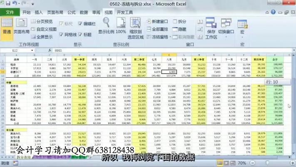Switch to Page Layout view in status bar

point(226,163)
